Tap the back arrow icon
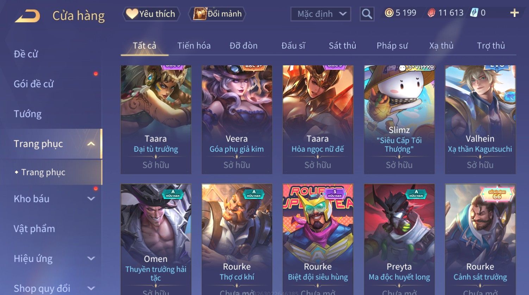529x295 pixels. click(27, 16)
